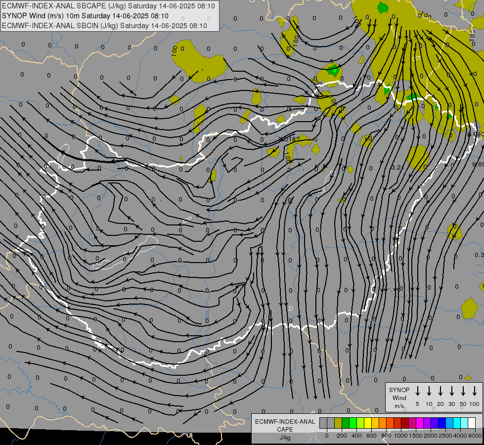Click the SYNOP Wind 10m title line
This screenshot has height=445, width=484.
(85, 16)
